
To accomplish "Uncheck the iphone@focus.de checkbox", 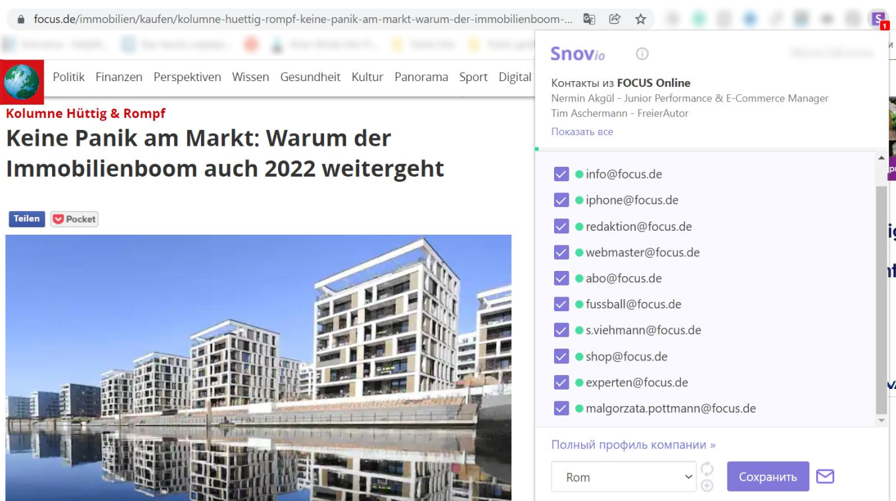I will pos(561,200).
